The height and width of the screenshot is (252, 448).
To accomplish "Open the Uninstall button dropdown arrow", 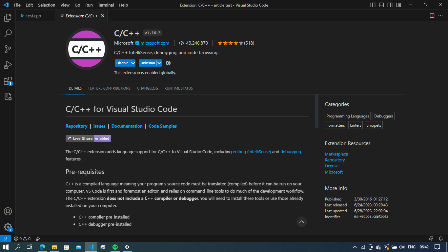I will coord(159,63).
